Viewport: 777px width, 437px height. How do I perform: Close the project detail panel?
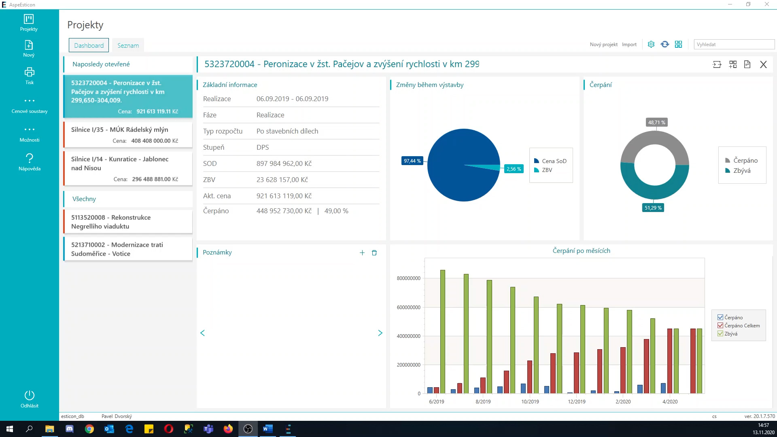[763, 65]
